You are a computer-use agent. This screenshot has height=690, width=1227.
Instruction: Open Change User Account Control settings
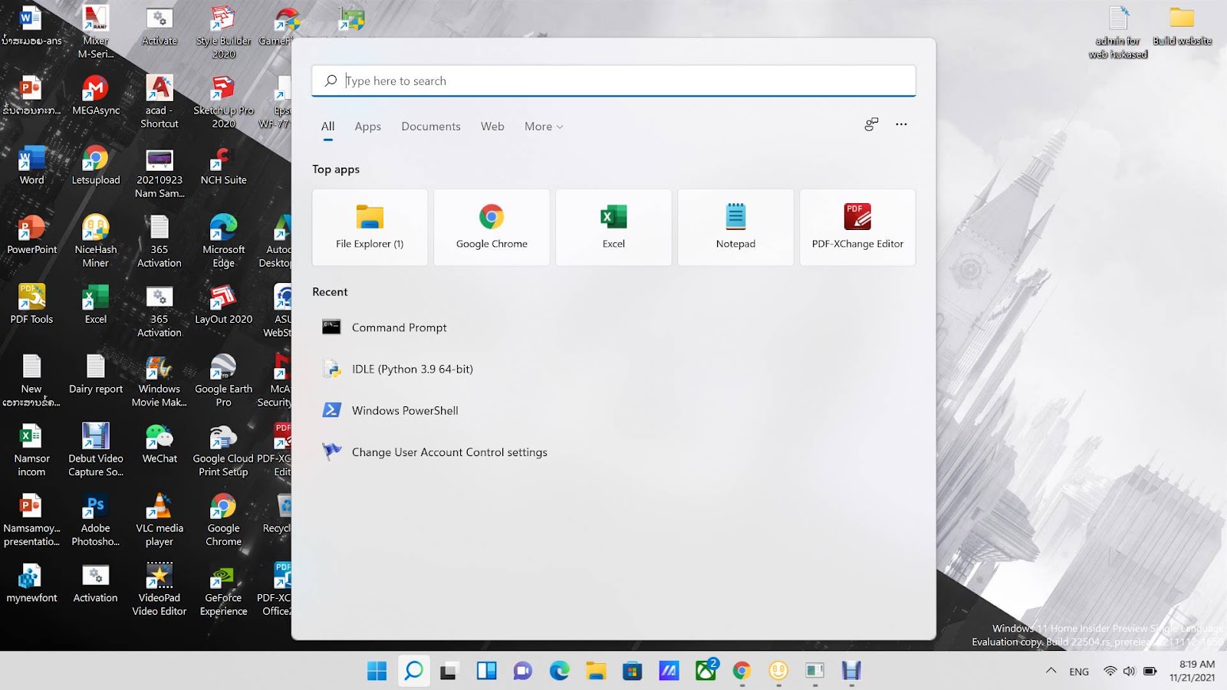[613, 452]
